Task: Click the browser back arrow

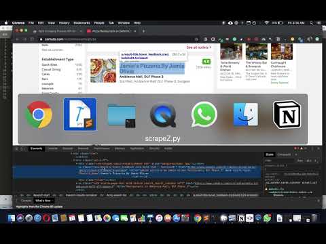Action: pyautogui.click(x=18, y=39)
